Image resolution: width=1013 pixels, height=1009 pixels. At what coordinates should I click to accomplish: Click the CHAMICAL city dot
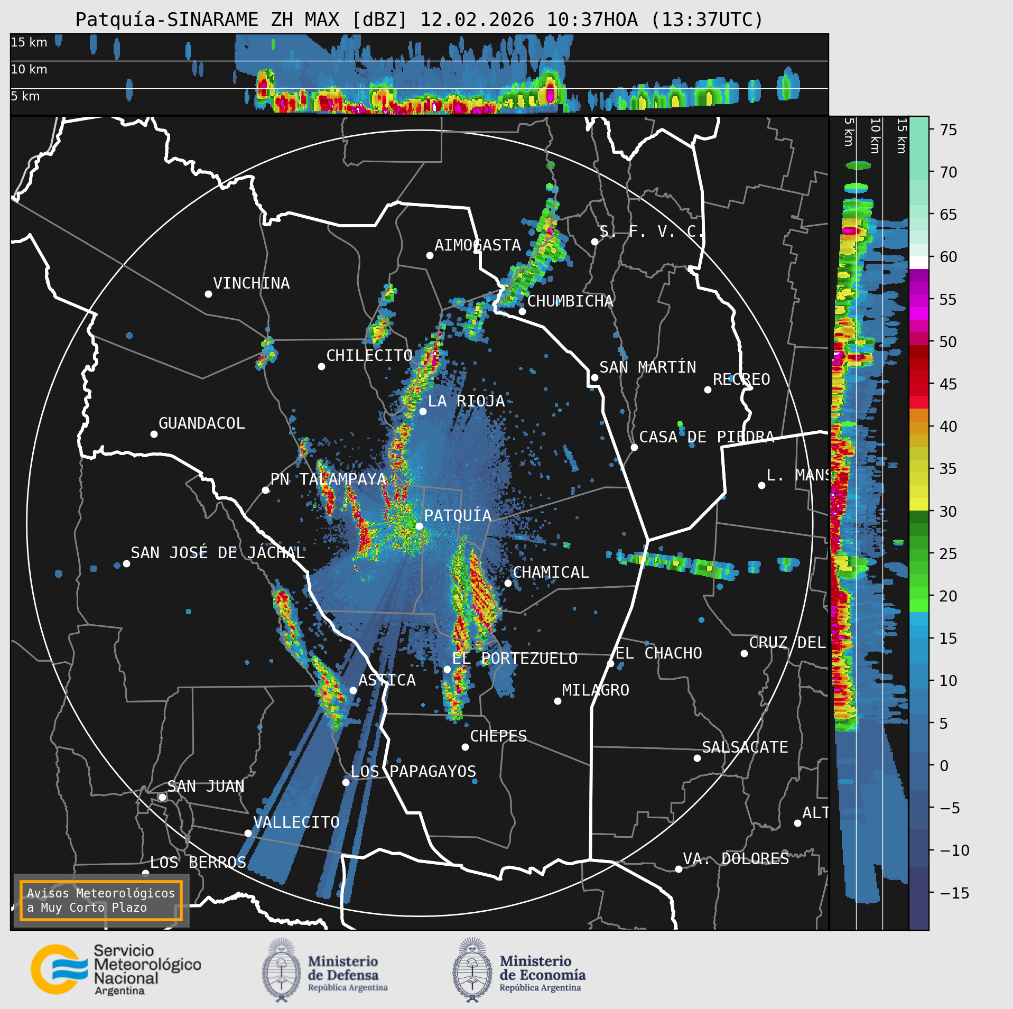[x=508, y=583]
